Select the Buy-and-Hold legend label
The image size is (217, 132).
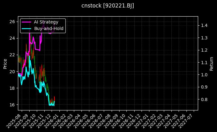[49, 29]
